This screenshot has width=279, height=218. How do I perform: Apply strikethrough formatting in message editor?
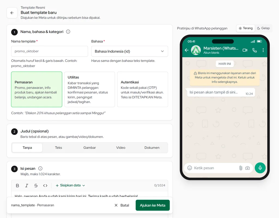(x=36, y=186)
